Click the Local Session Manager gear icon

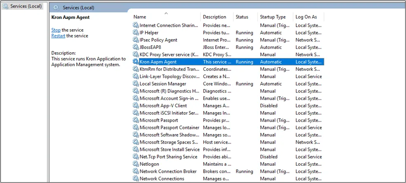[x=136, y=83]
